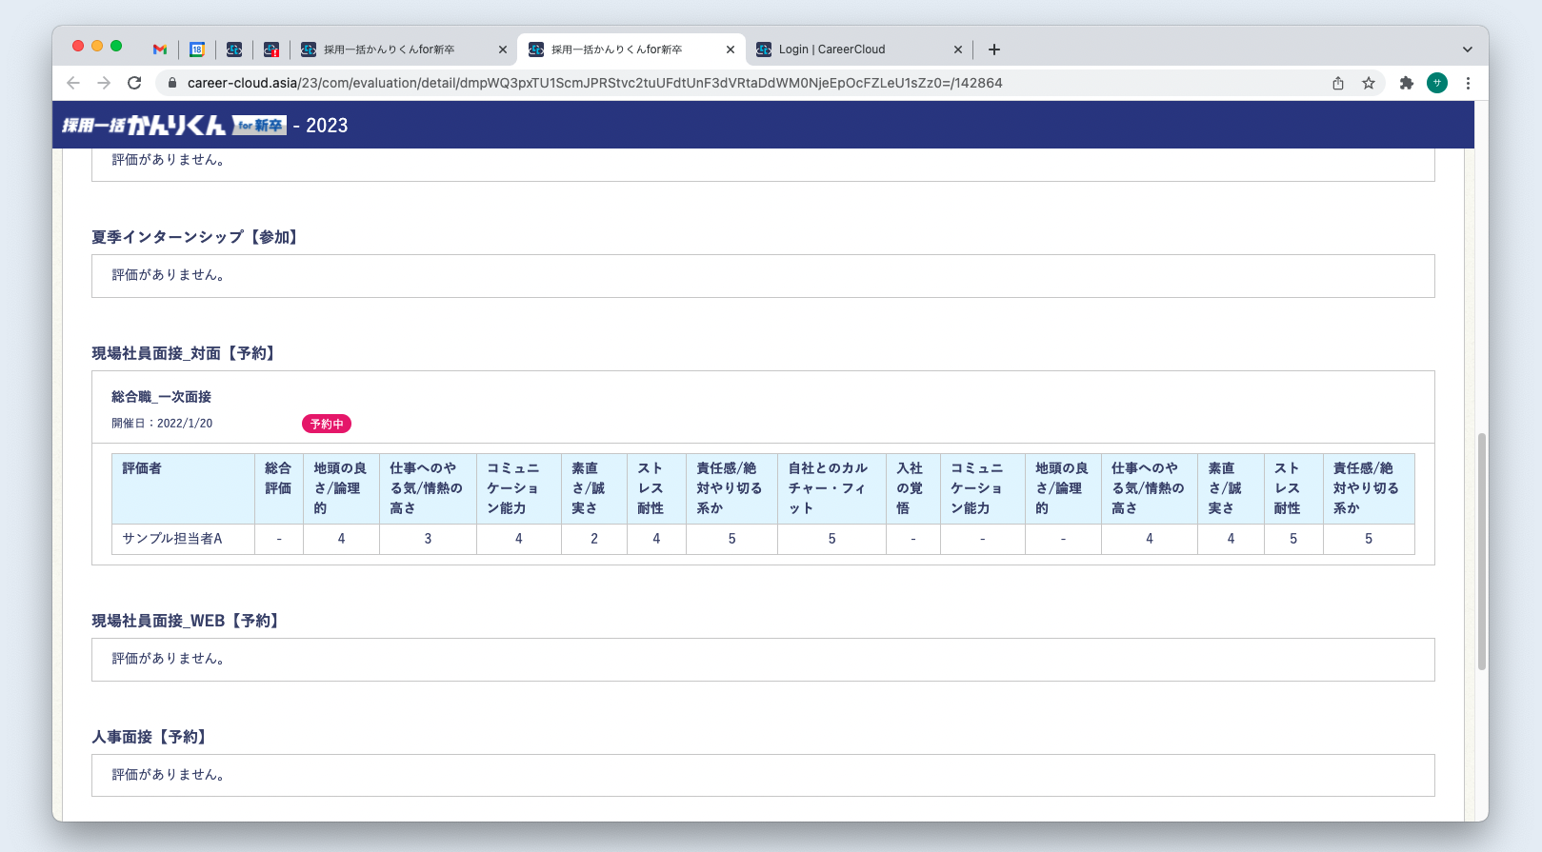Click the reload page icon
1542x852 pixels.
134,83
